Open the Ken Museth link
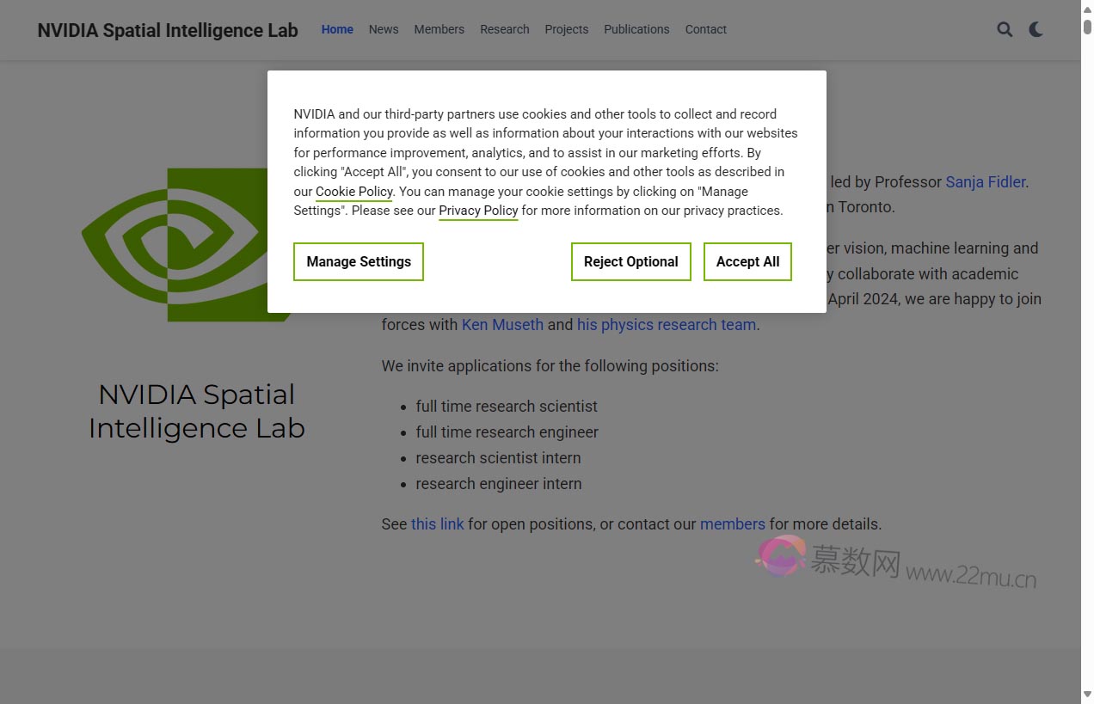Viewport: 1094px width, 704px height. (x=502, y=324)
